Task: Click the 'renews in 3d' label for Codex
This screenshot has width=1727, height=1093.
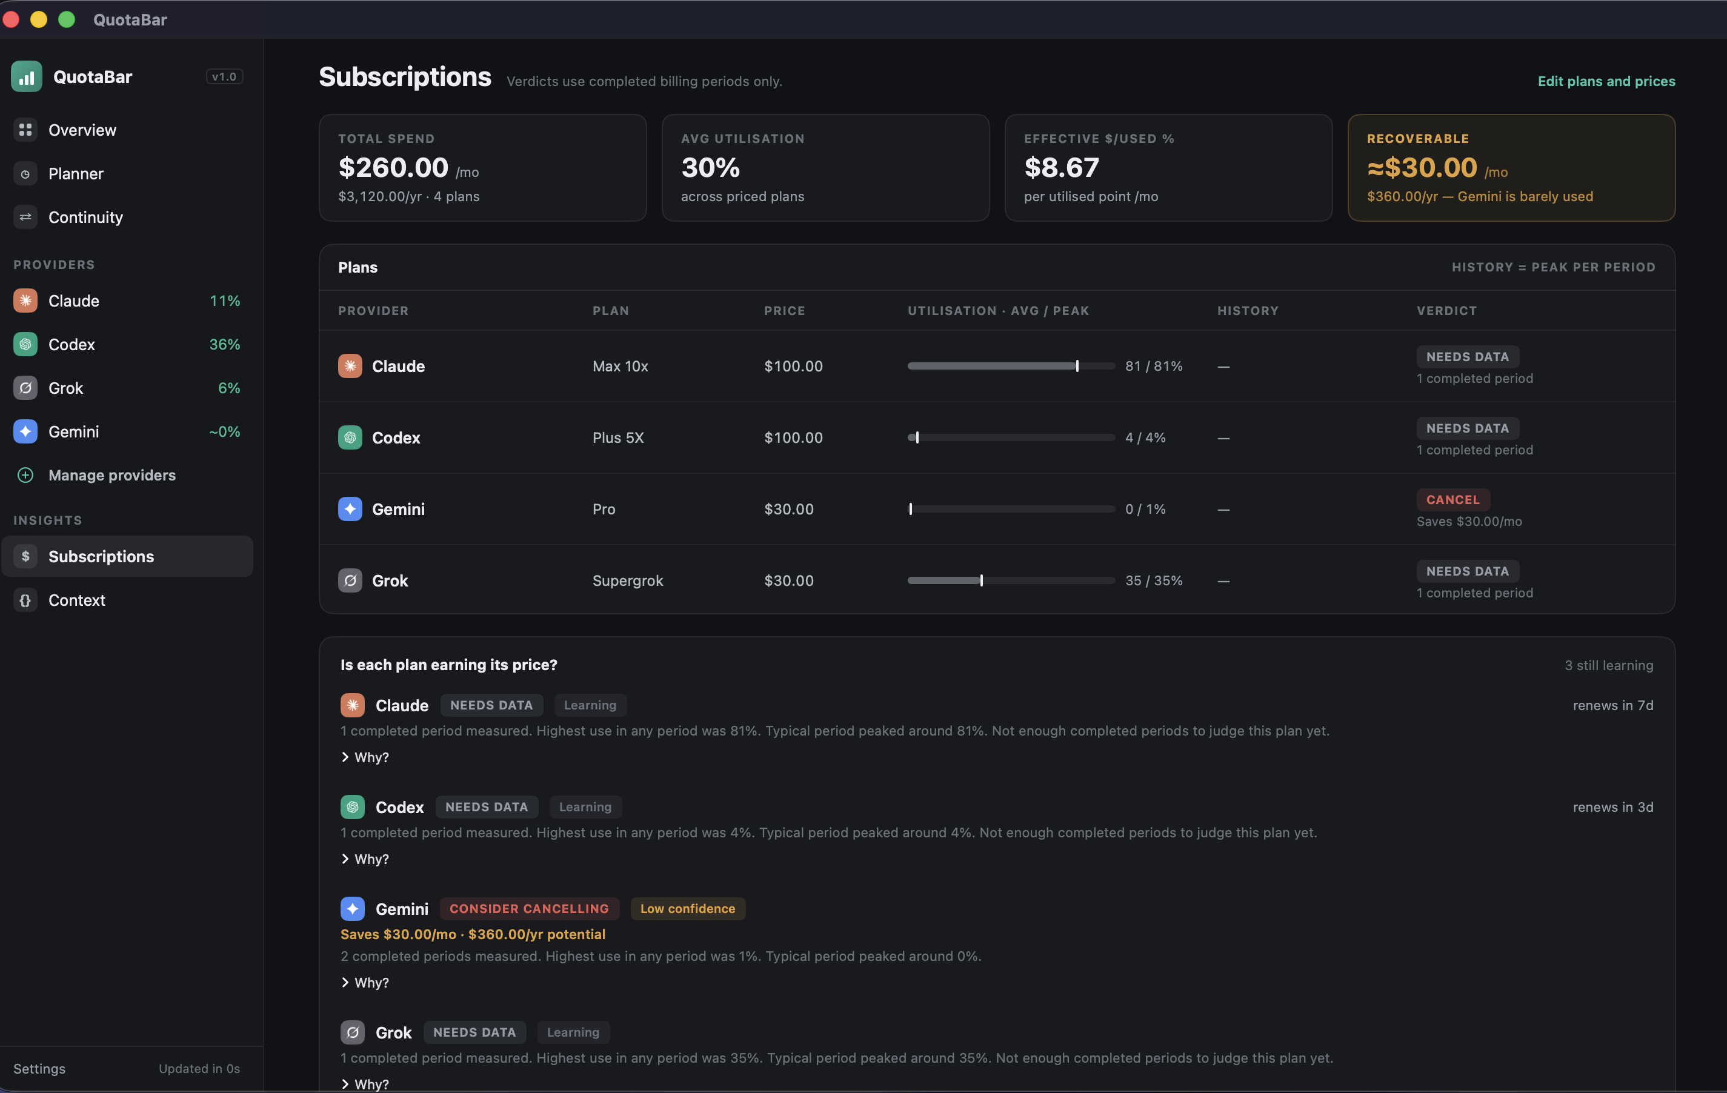Action: [1613, 807]
